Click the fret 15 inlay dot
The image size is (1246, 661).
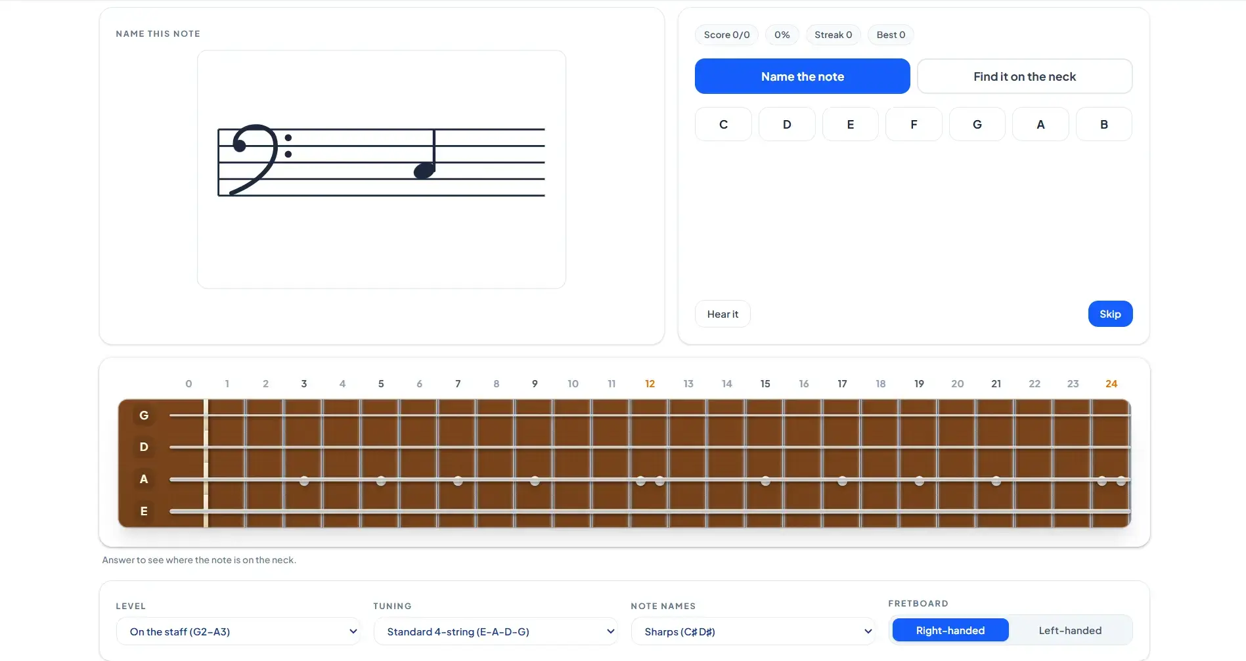tap(765, 481)
